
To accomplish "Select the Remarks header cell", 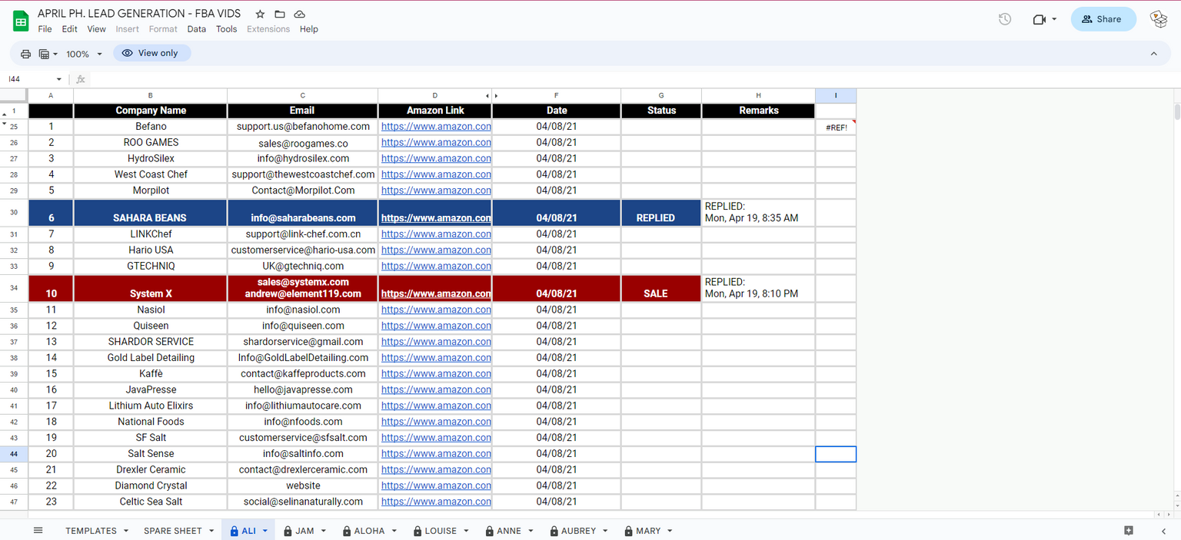I will click(x=758, y=111).
